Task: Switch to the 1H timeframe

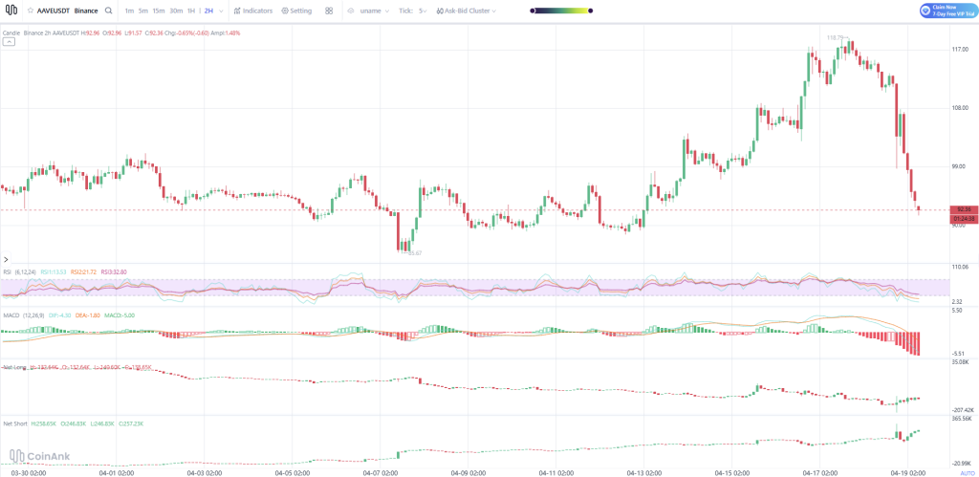Action: [191, 11]
